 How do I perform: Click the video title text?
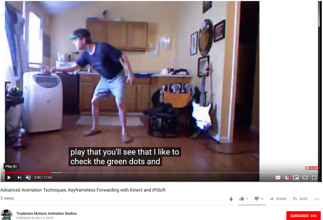[83, 190]
